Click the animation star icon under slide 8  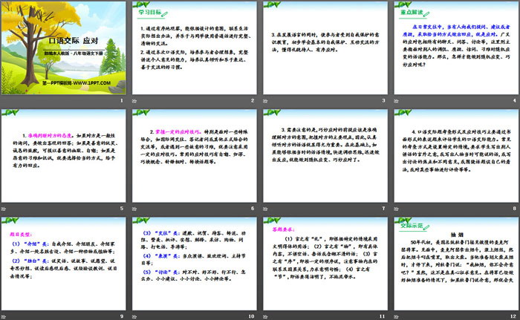(396, 209)
